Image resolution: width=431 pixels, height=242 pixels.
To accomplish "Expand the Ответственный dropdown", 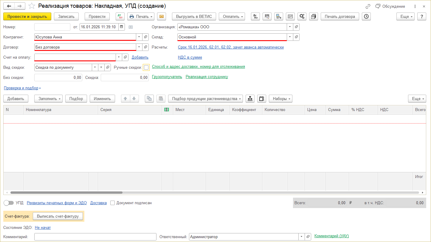I will point(301,237).
